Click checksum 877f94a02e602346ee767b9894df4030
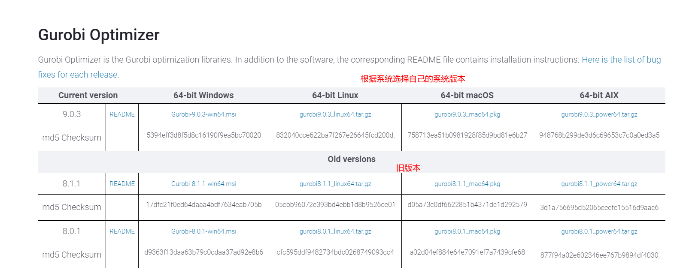 [x=599, y=255]
